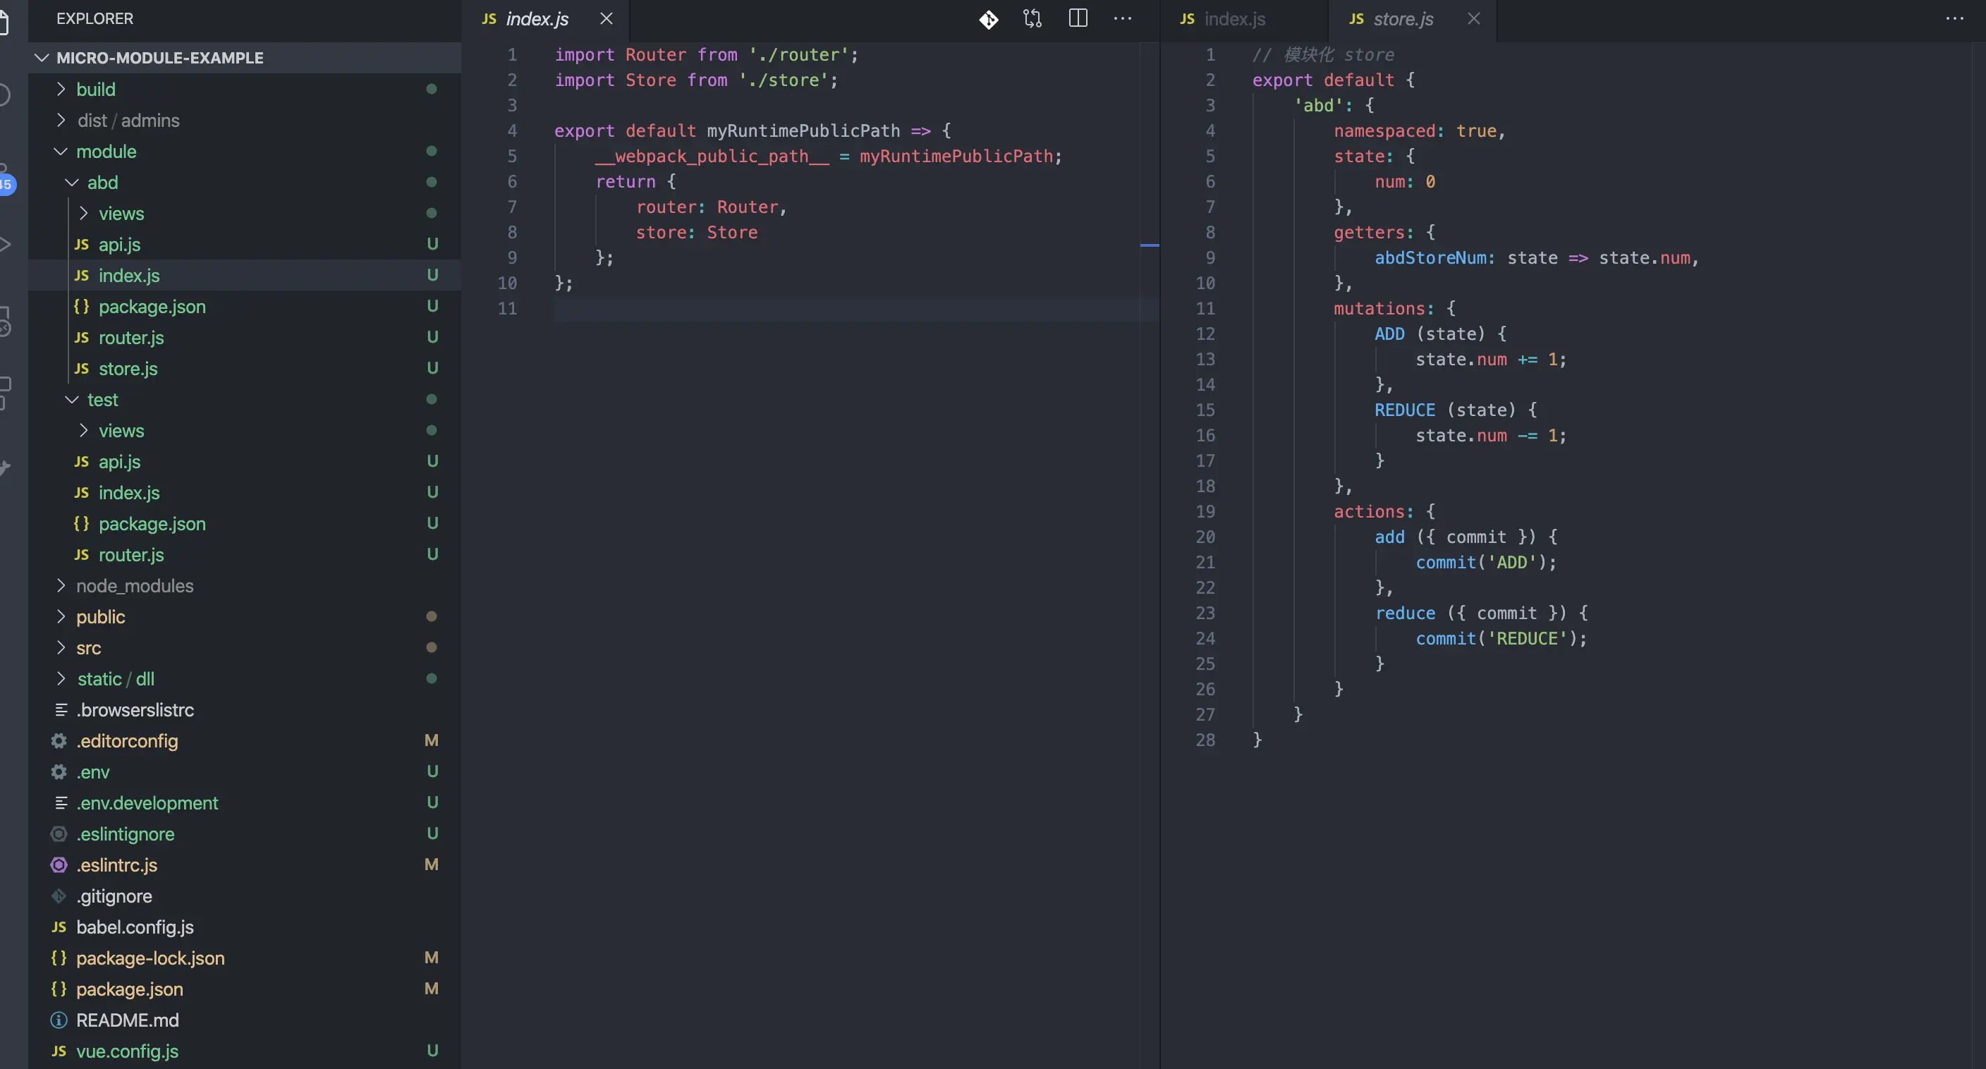Open vue.config.js from the explorer
1986x1069 pixels.
click(x=127, y=1051)
